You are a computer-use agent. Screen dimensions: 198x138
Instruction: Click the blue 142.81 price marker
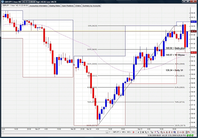193,22
